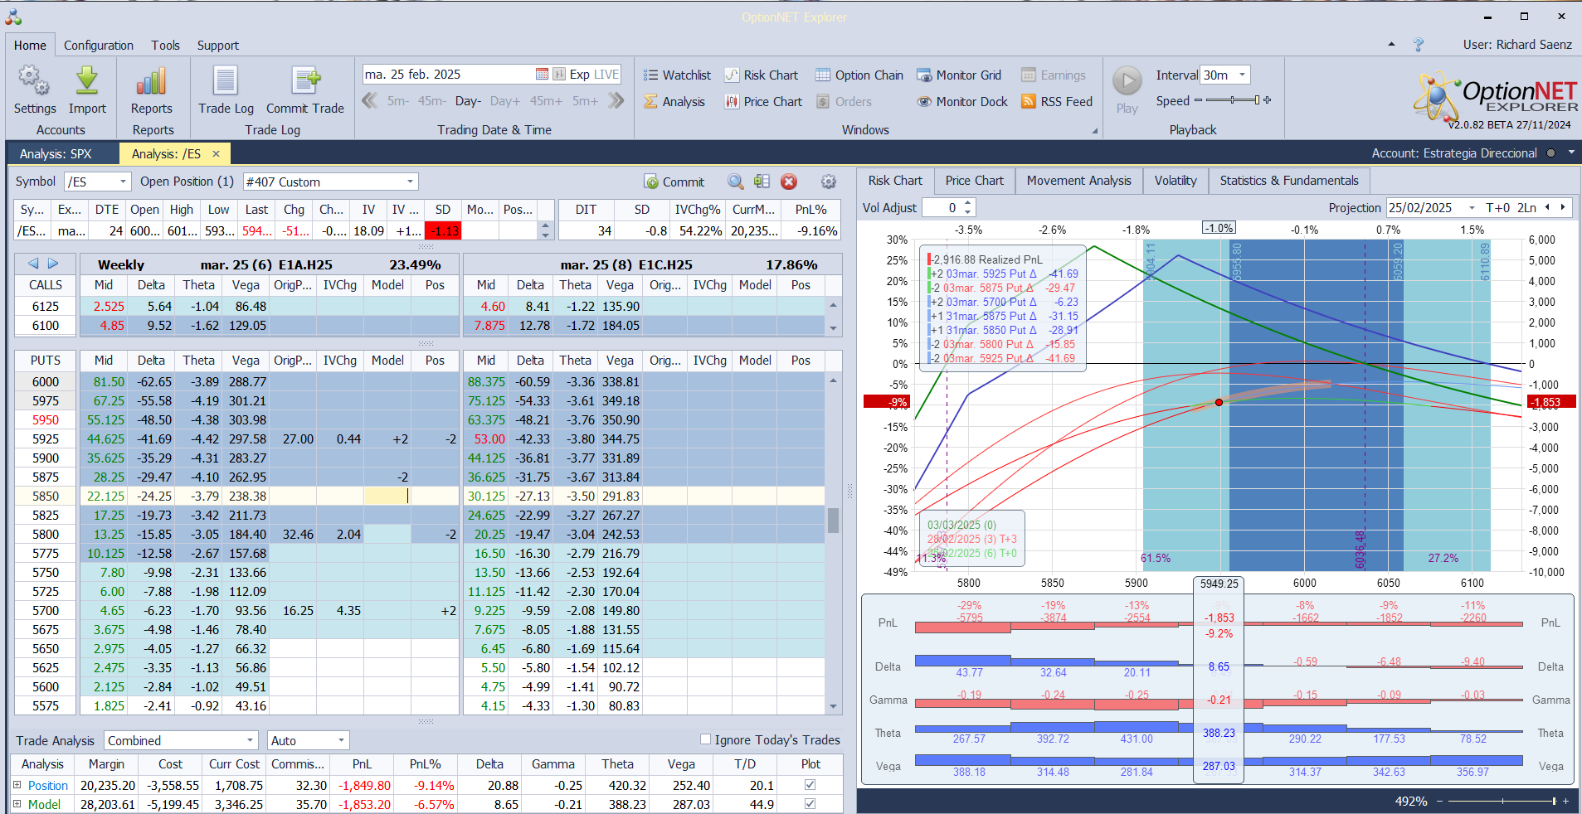Open the Symbol /ES dropdown

click(x=124, y=182)
